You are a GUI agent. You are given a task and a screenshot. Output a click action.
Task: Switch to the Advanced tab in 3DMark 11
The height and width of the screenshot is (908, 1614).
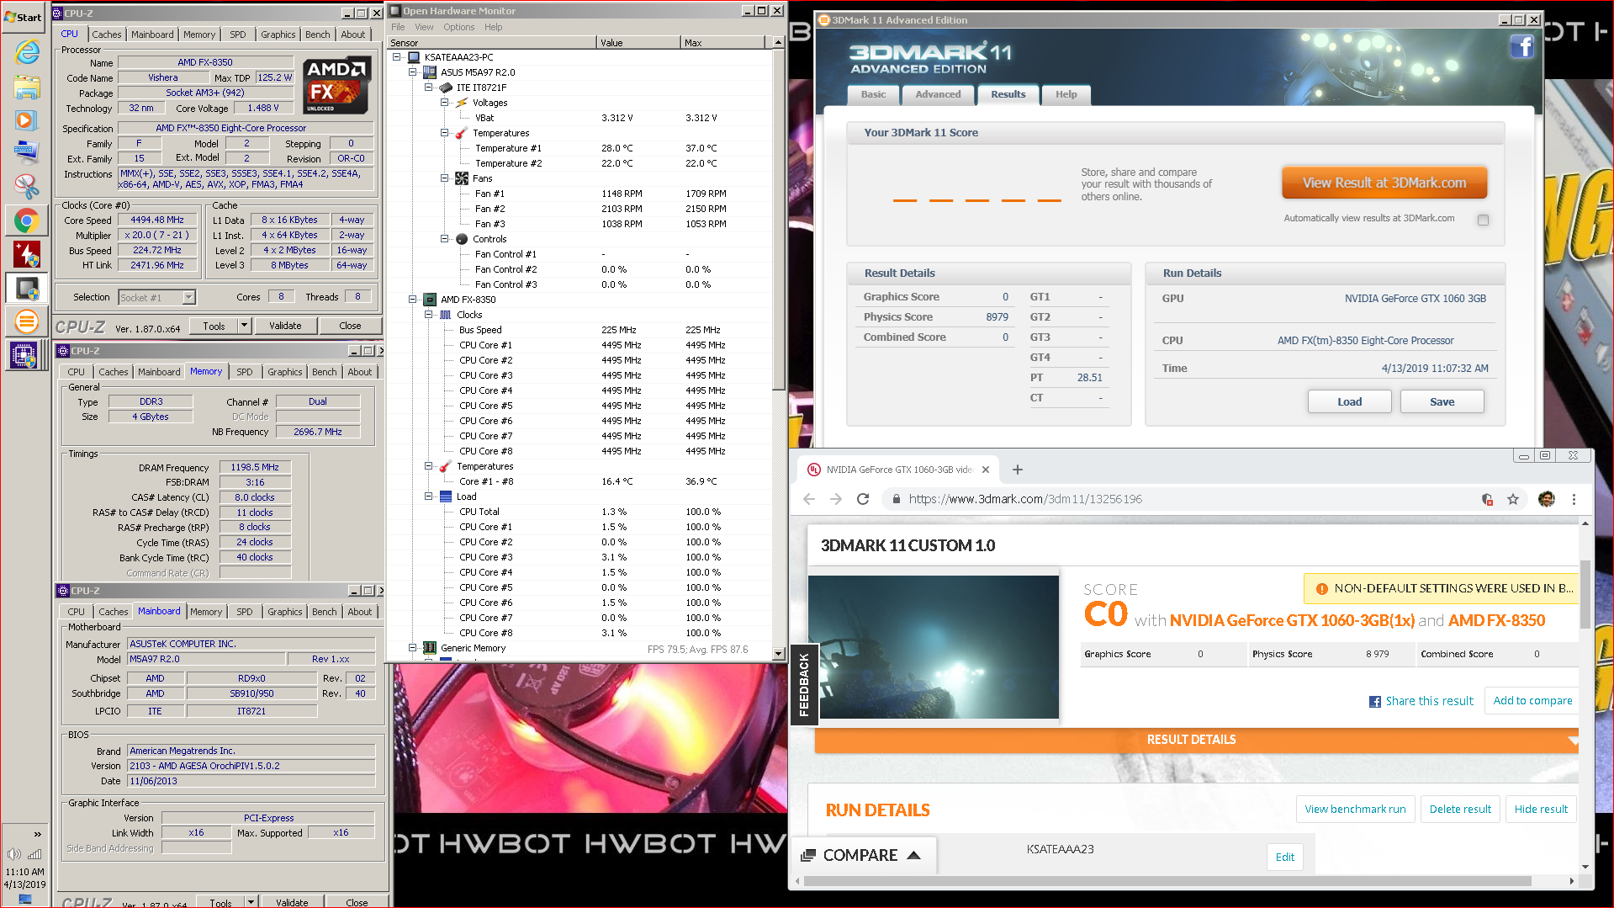[x=938, y=94]
